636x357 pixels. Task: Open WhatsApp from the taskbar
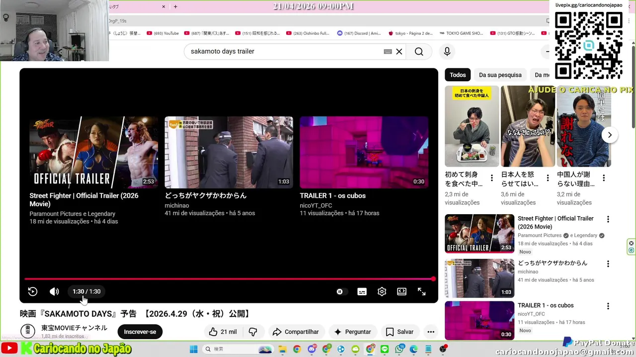coord(399,349)
